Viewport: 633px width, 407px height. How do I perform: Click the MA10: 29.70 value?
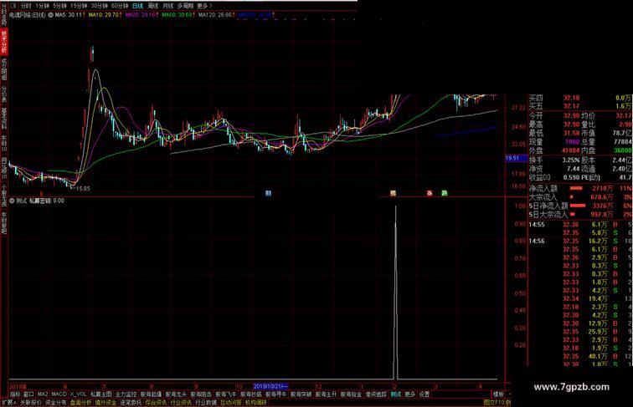pyautogui.click(x=105, y=15)
